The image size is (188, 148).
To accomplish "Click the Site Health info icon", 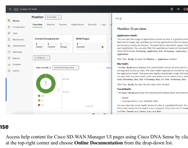I will click(50, 68).
